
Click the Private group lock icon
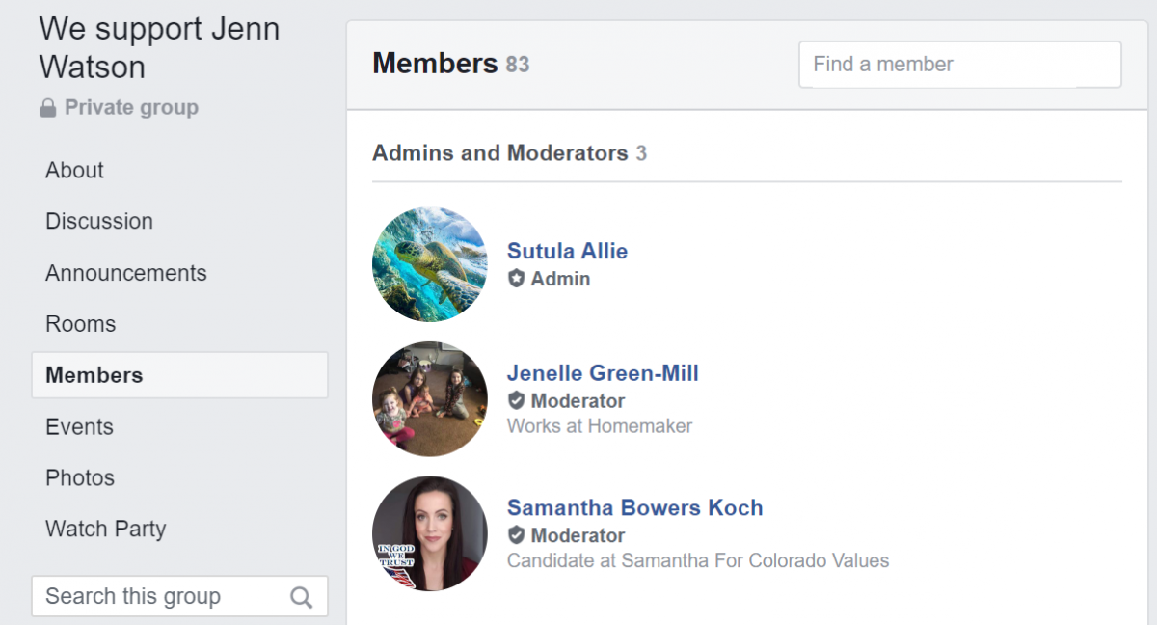click(47, 108)
